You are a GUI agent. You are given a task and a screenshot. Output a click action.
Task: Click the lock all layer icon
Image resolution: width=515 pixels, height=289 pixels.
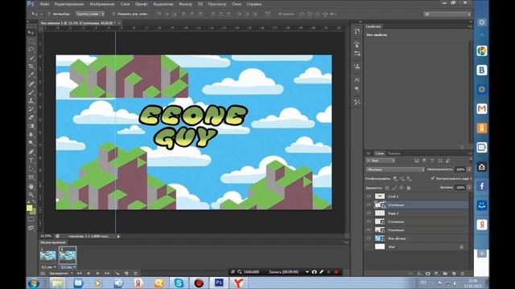[x=409, y=188]
